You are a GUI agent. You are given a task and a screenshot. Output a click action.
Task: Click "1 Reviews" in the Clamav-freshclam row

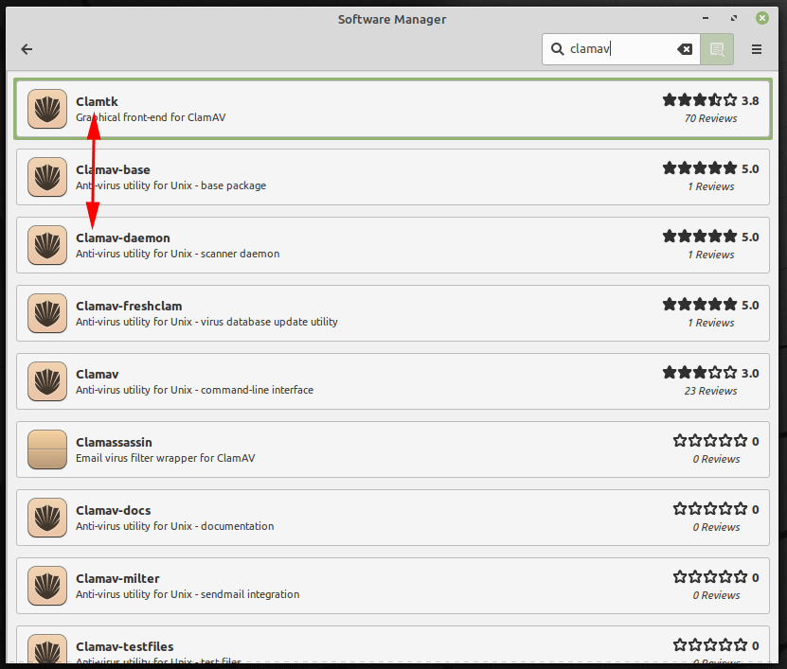(x=710, y=324)
